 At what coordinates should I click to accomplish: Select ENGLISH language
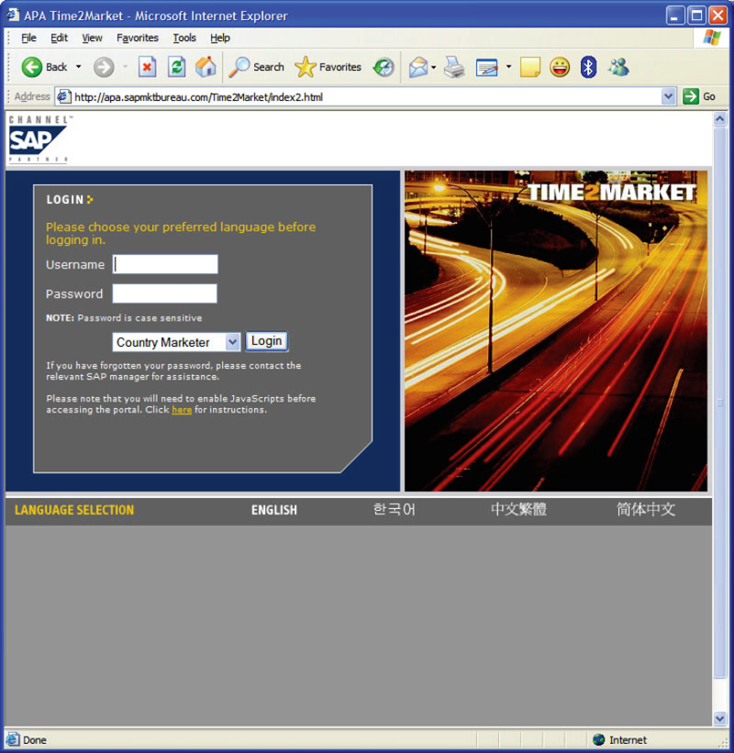[x=273, y=510]
